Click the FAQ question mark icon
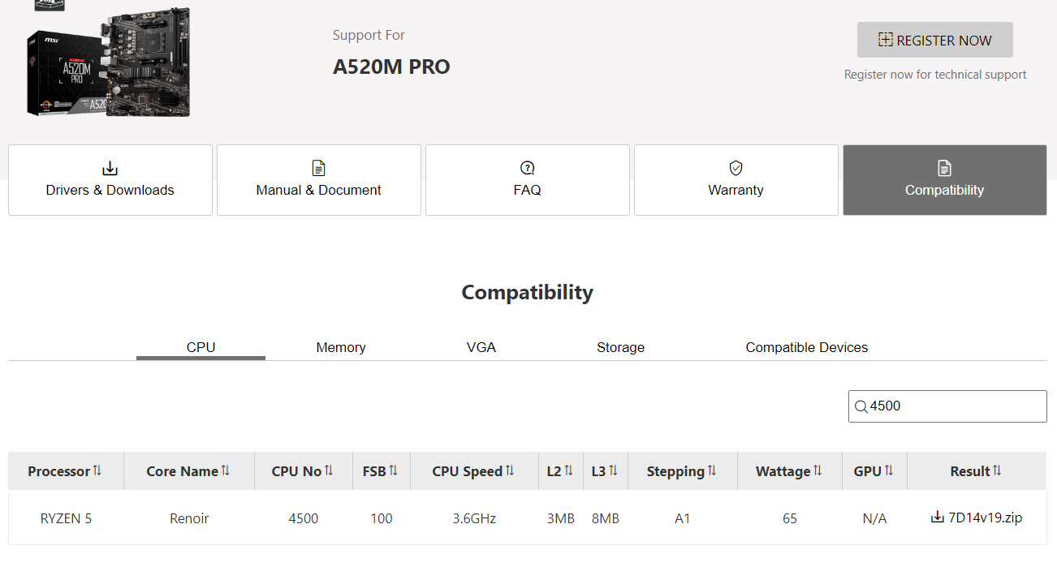 coord(527,169)
